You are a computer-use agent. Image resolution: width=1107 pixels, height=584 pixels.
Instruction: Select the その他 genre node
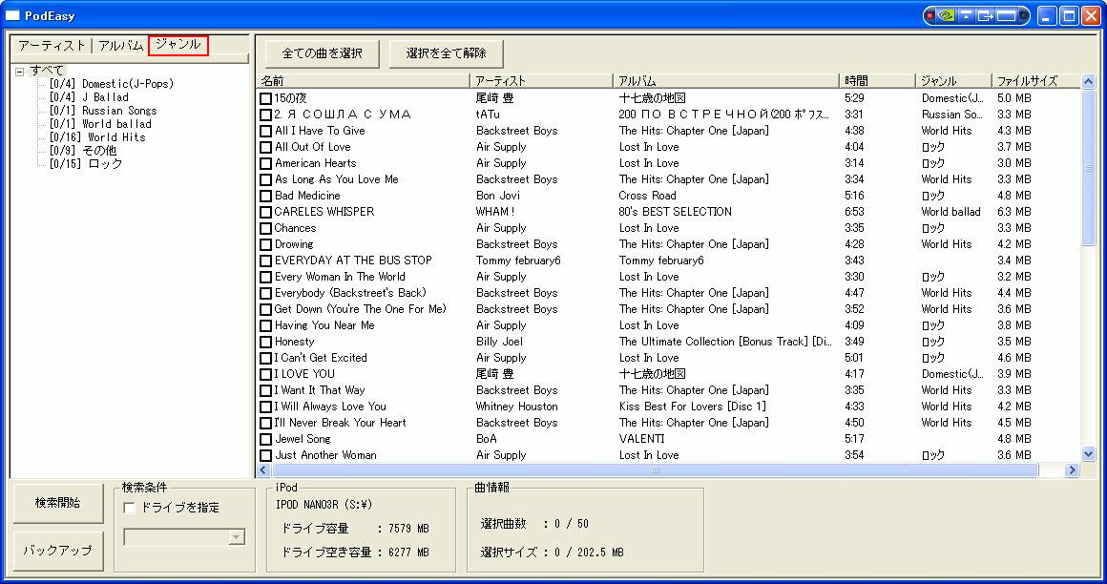coord(83,151)
